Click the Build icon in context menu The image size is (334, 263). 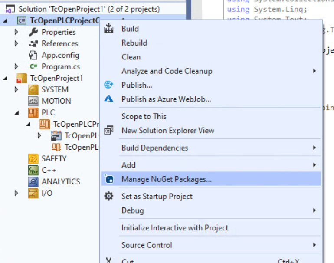point(108,28)
